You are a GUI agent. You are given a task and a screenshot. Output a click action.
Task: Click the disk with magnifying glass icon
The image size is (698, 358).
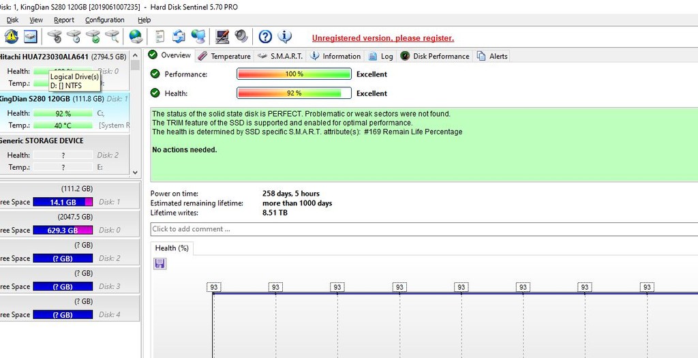(x=112, y=36)
